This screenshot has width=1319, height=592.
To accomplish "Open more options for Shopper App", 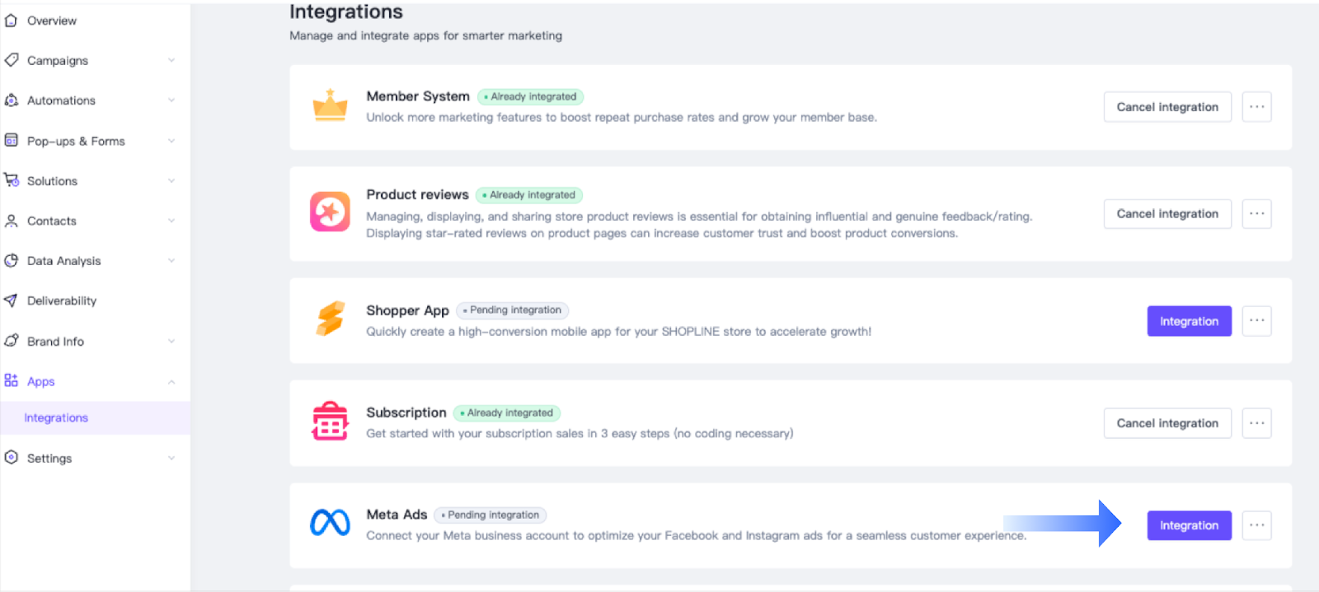I will (x=1256, y=321).
